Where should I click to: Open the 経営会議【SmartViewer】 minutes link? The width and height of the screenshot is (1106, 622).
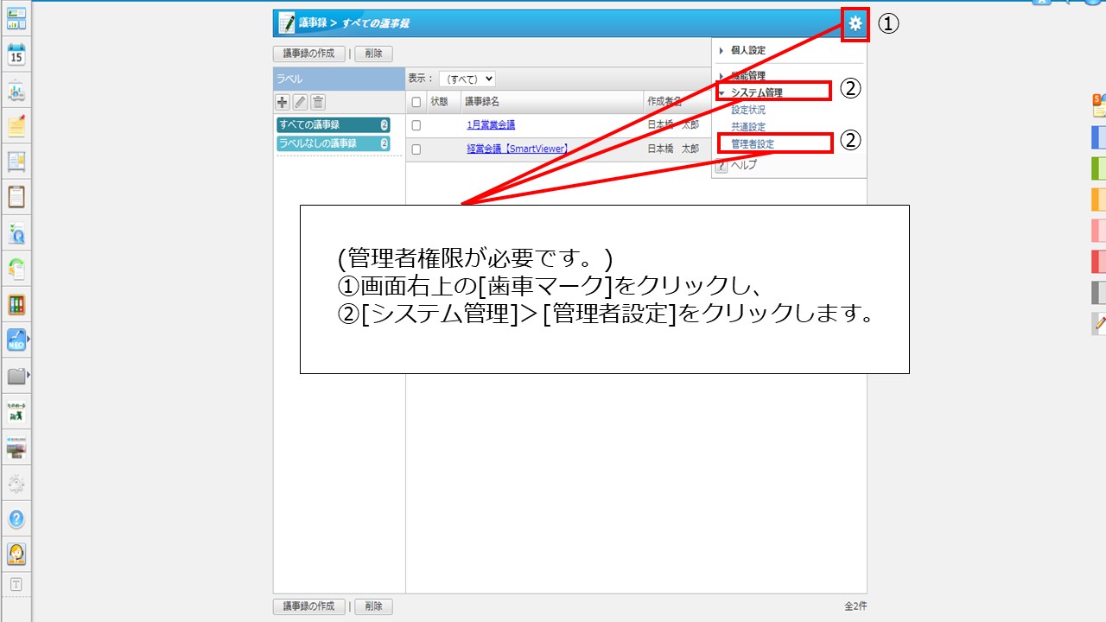tap(517, 149)
